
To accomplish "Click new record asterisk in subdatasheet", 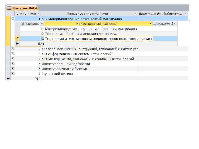I will [x=17, y=44].
